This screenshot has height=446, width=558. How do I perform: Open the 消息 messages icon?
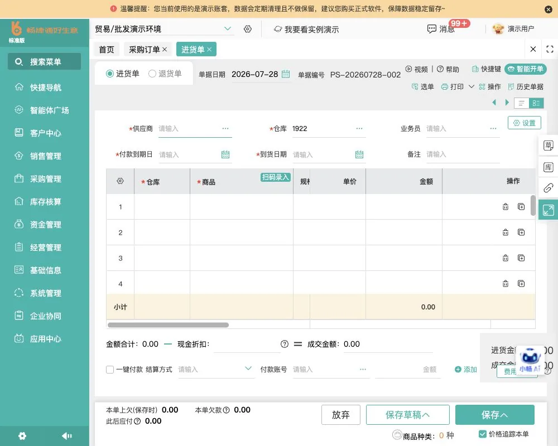coord(431,29)
